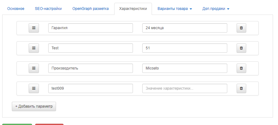
Task: Open the SEO-настройки tab
Action: pyautogui.click(x=48, y=9)
